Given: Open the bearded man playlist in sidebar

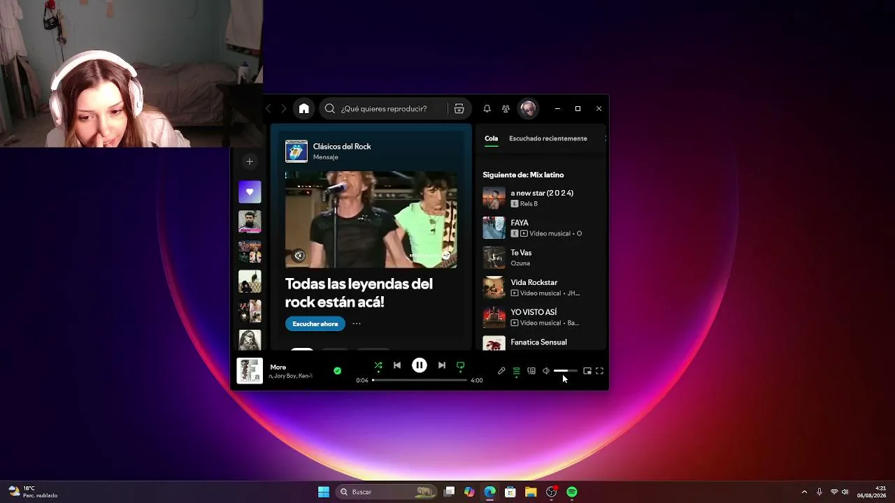Looking at the screenshot, I should pyautogui.click(x=250, y=222).
